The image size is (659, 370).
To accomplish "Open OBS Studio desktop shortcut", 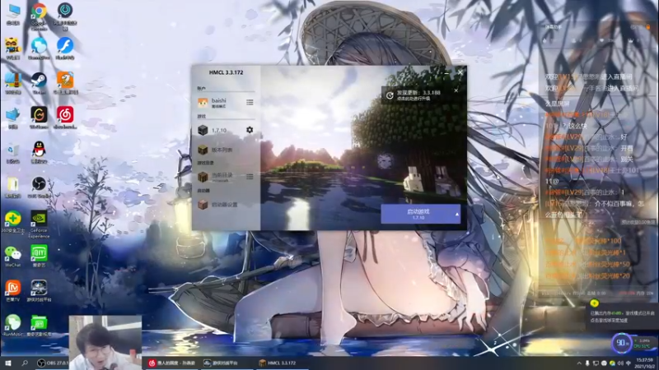I will tap(39, 187).
